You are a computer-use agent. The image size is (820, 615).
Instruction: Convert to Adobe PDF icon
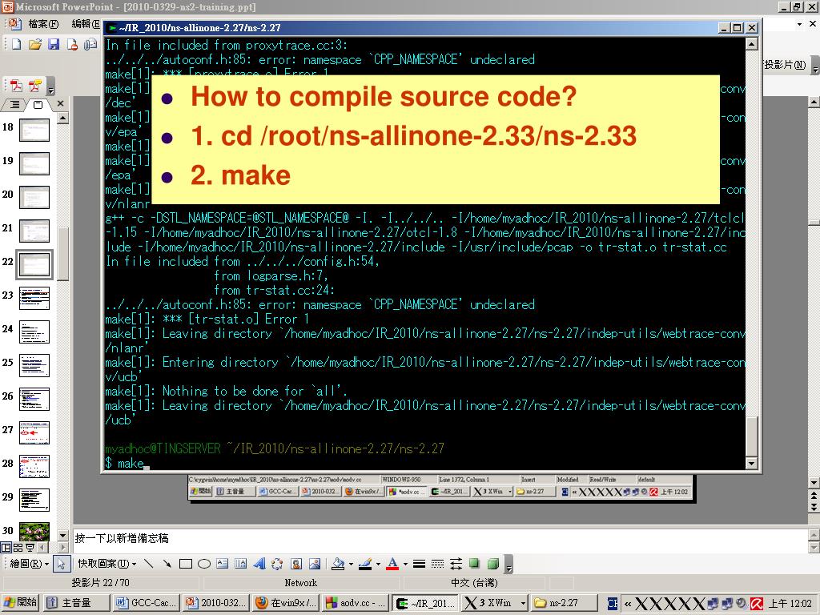tap(16, 85)
